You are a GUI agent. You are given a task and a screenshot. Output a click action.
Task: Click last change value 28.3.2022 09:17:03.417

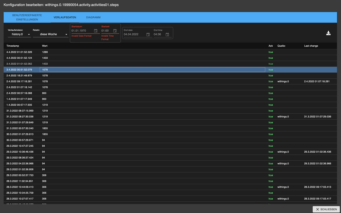tap(317, 199)
